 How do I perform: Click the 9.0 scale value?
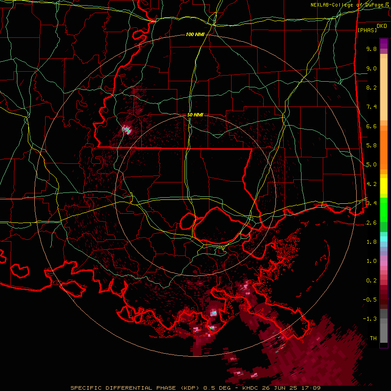coord(371,68)
